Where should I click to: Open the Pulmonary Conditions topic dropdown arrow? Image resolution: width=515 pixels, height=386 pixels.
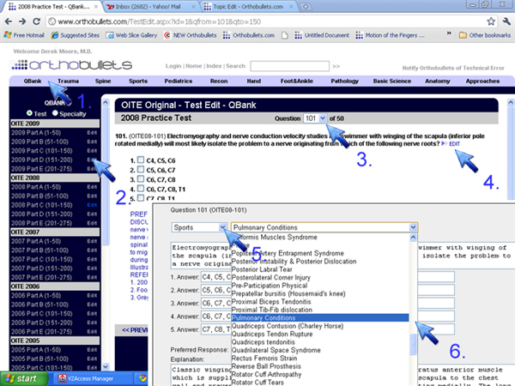click(413, 227)
